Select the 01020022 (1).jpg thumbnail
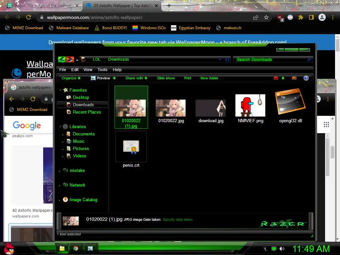Viewport: 340px width, 255px height. coord(131,108)
